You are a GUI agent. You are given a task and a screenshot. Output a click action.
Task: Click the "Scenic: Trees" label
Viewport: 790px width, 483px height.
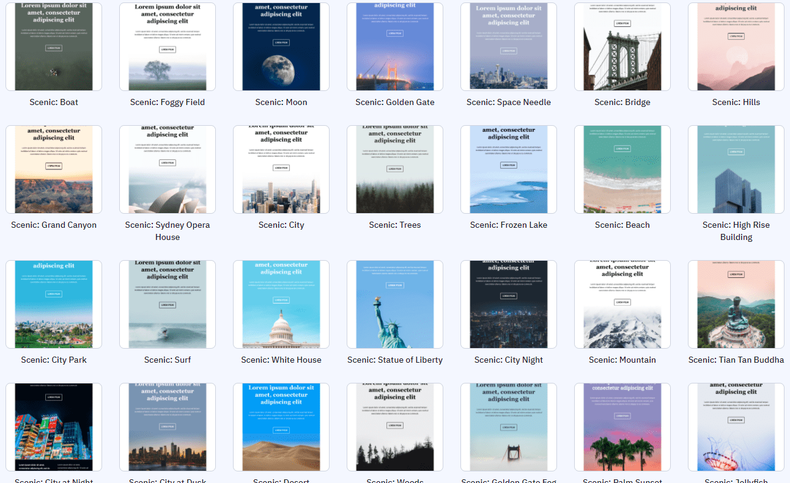pos(395,225)
